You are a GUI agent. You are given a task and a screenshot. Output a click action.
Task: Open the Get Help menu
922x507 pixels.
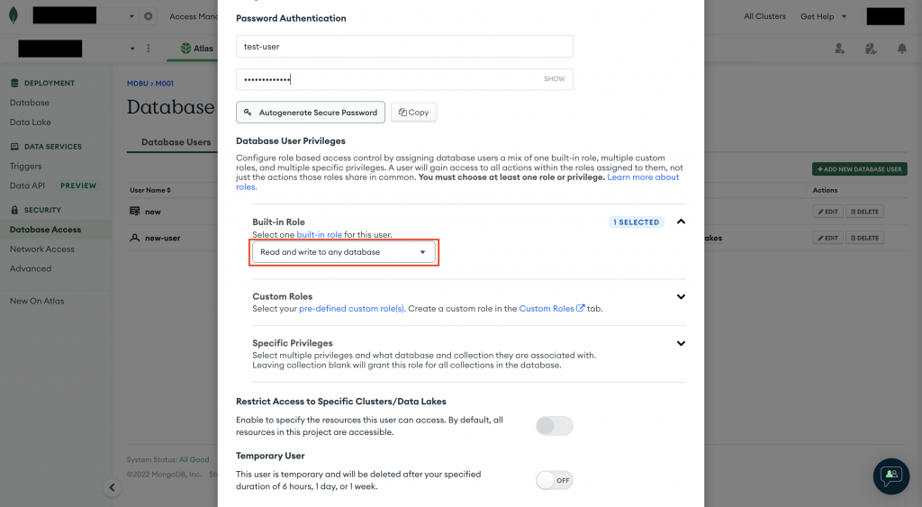coord(822,16)
